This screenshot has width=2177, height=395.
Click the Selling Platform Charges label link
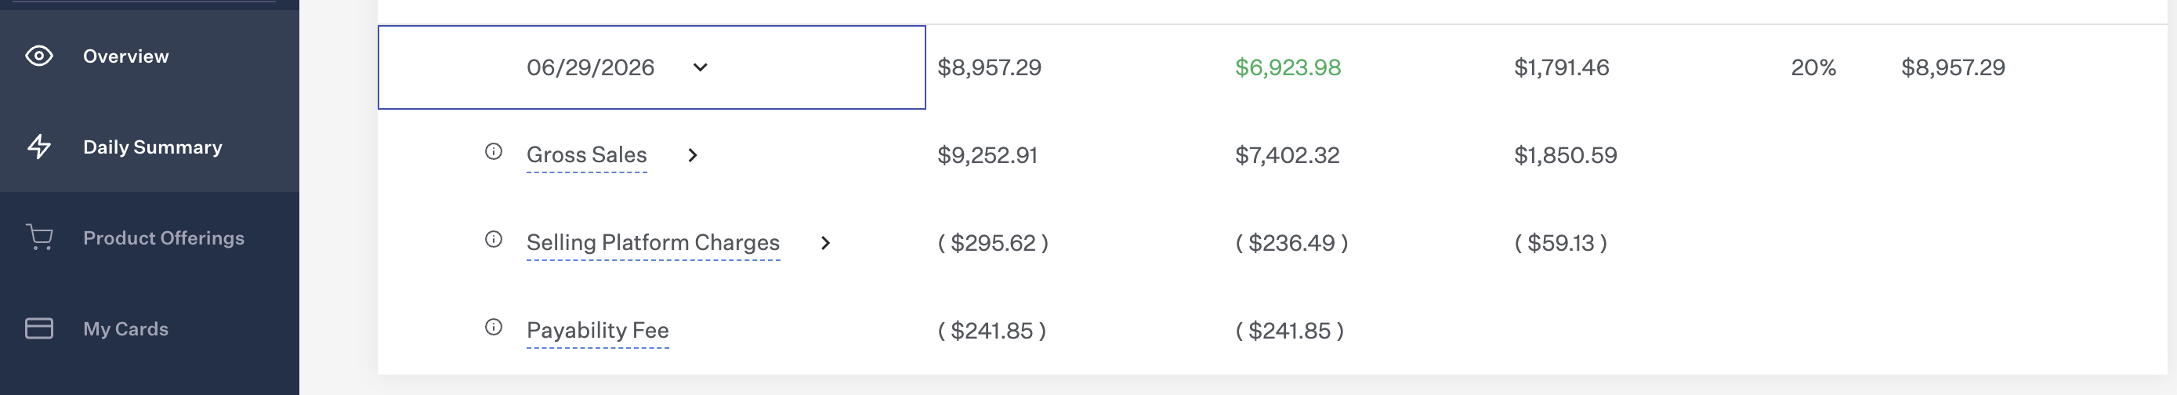pos(654,243)
